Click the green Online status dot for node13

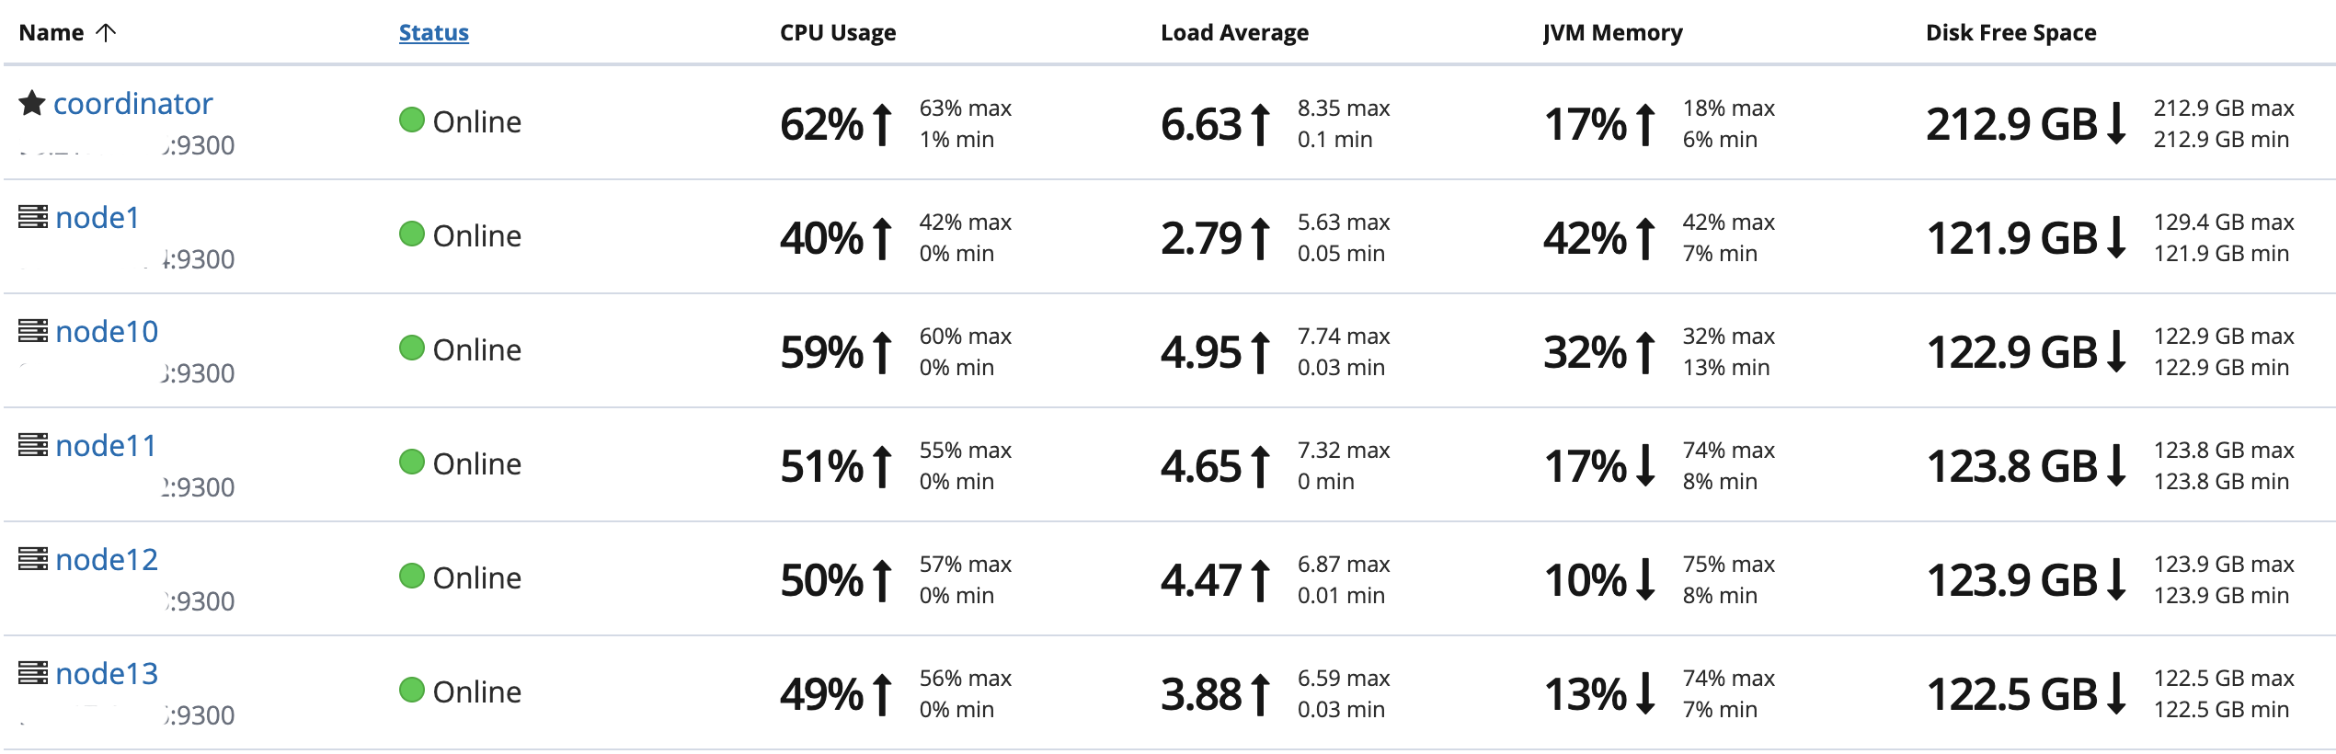pyautogui.click(x=412, y=691)
